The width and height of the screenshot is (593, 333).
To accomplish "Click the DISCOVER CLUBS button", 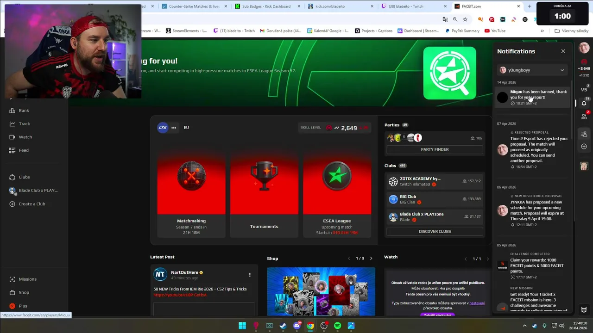I will 435,231.
